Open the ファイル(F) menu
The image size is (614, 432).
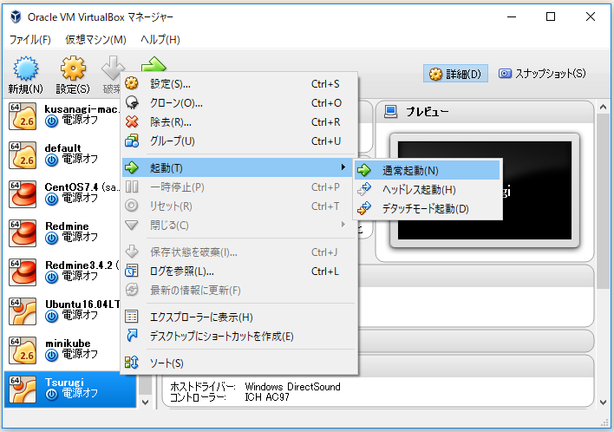[x=29, y=40]
